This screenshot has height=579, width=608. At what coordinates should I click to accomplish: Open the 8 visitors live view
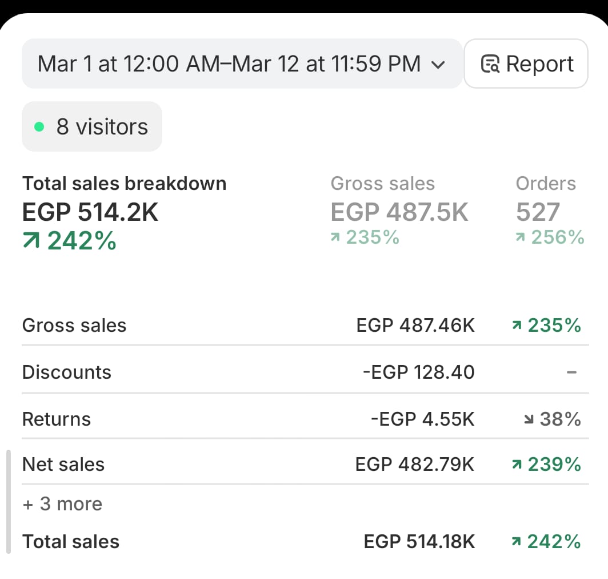(92, 126)
